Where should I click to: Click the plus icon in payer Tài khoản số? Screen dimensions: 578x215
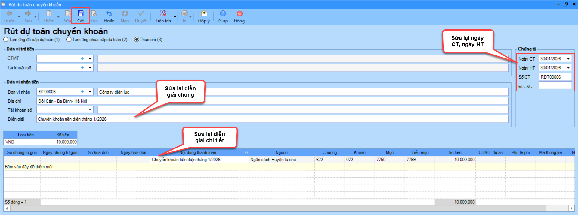tap(82, 68)
